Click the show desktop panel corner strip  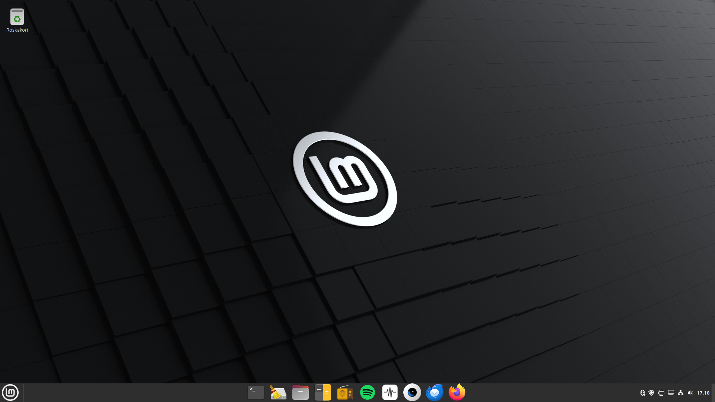point(713,393)
